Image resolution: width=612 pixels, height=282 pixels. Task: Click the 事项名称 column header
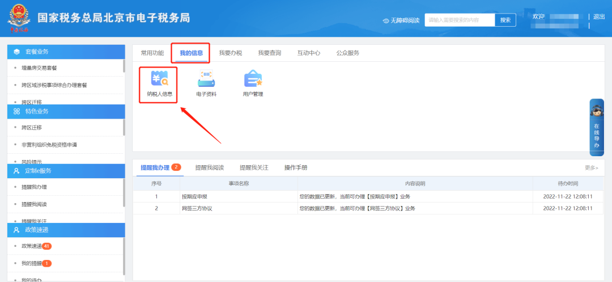(x=239, y=184)
